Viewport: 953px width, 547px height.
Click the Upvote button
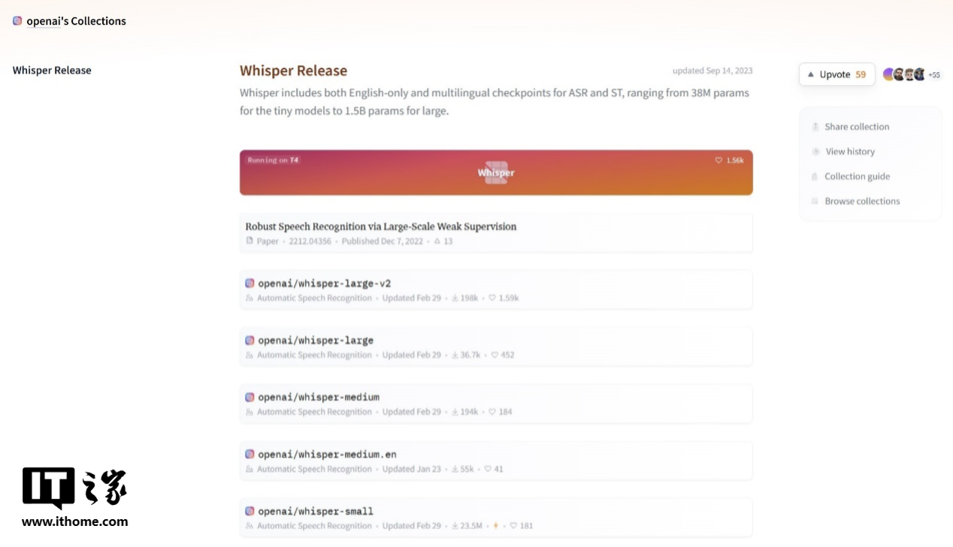pos(837,74)
